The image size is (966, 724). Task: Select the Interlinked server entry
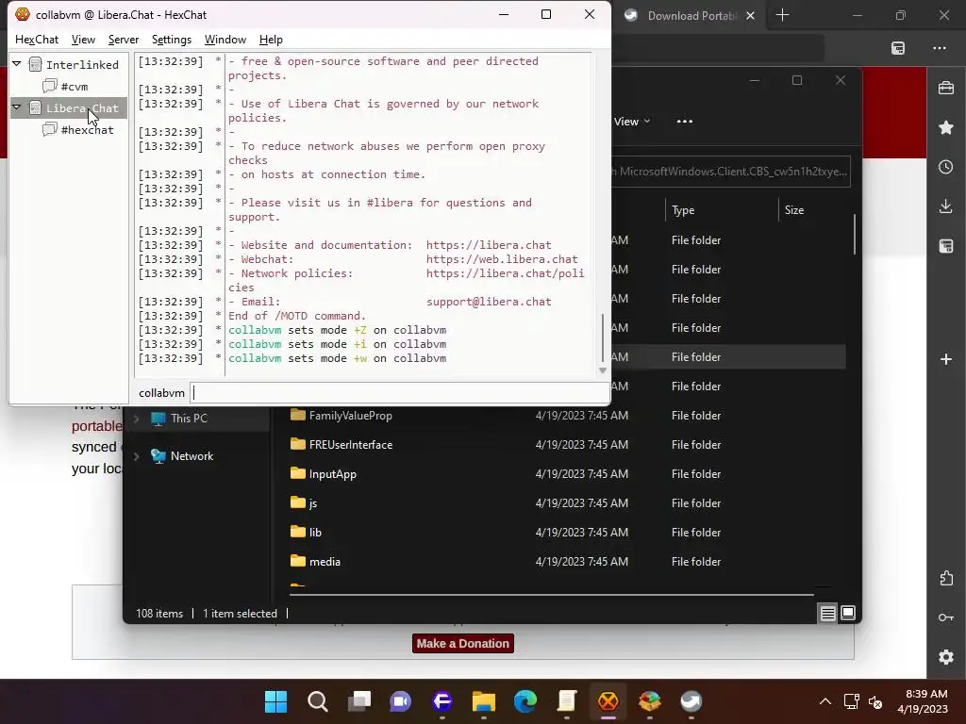(x=82, y=65)
